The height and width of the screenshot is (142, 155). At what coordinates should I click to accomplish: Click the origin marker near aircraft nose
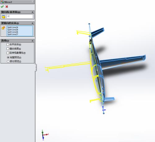(104, 110)
